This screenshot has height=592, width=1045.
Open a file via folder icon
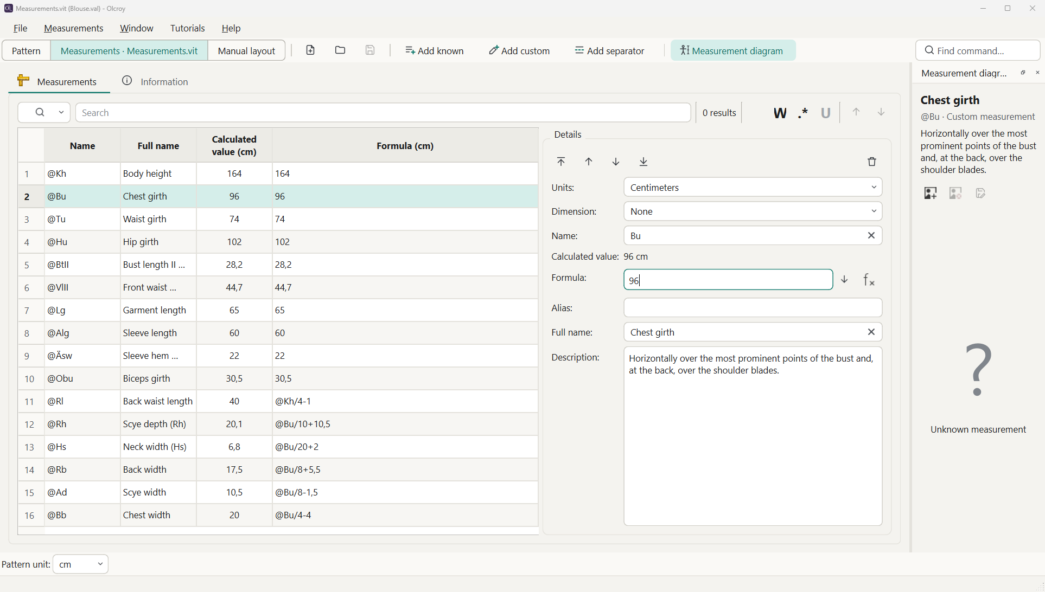point(340,50)
